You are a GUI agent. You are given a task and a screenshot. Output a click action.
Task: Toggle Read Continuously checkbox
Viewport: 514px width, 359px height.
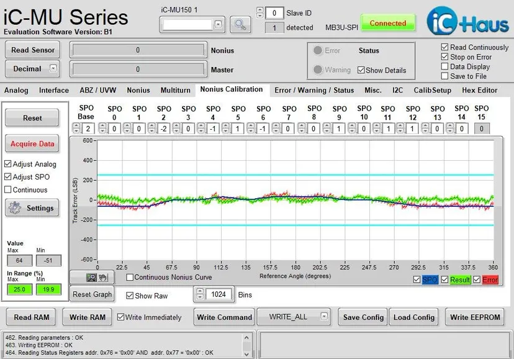tap(444, 47)
